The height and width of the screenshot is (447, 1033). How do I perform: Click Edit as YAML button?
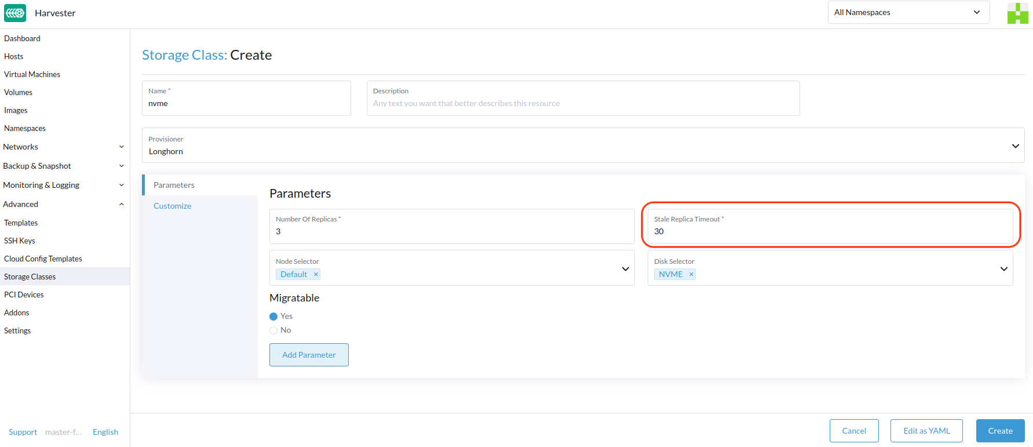pos(926,431)
